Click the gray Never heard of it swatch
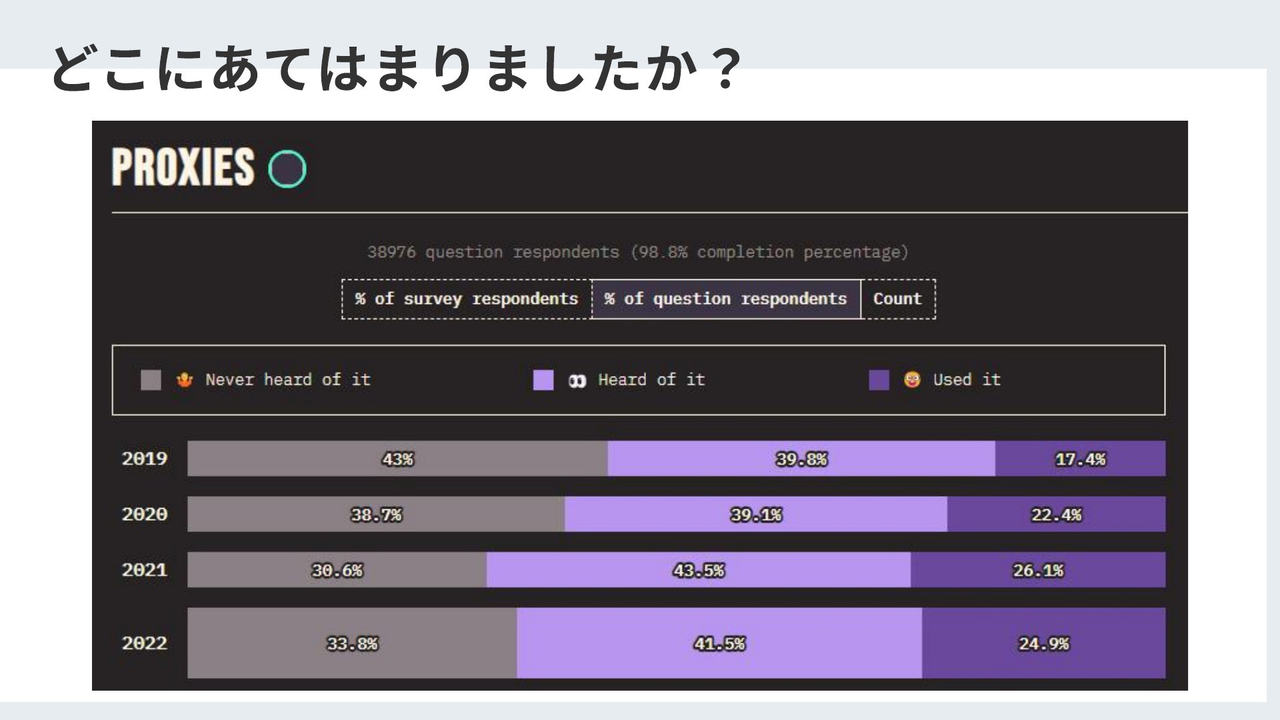1280x720 pixels. click(x=151, y=380)
